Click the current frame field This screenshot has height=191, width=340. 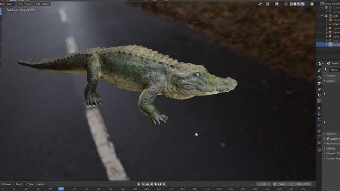(x=263, y=184)
